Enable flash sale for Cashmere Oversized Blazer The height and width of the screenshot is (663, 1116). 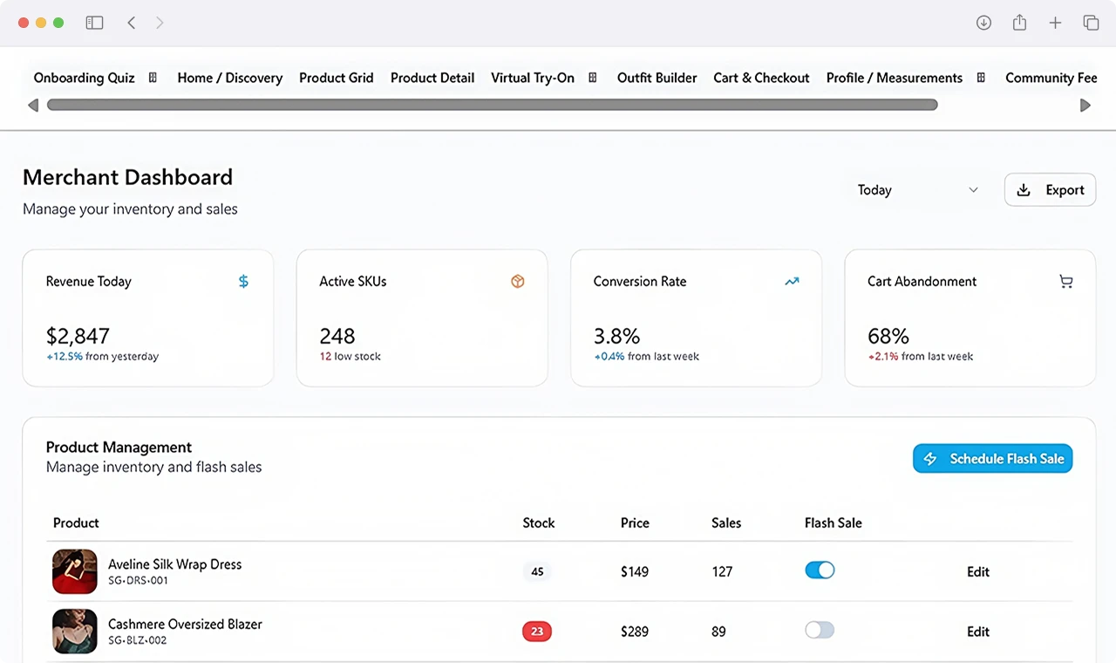pyautogui.click(x=820, y=630)
